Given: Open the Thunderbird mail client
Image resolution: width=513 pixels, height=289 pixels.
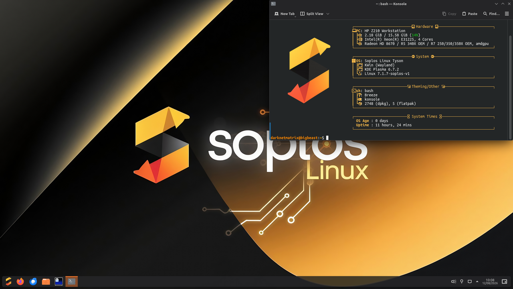Looking at the screenshot, I should [x=33, y=281].
